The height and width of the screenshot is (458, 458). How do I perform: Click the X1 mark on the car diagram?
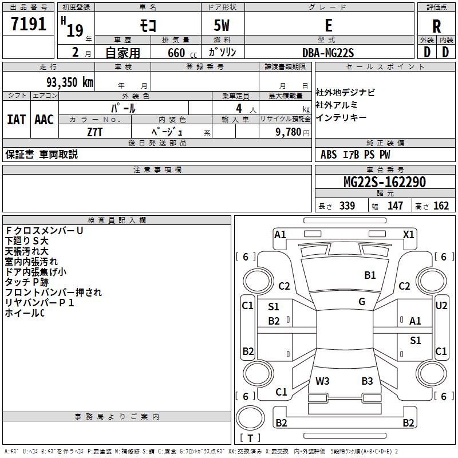click(409, 235)
